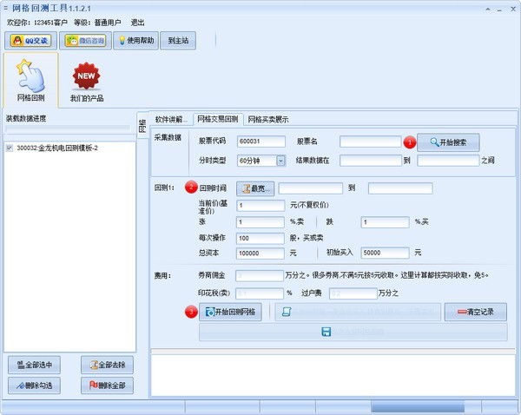Screen dimensions: 521x415
Task: Click the 开始搜索 magnifier button
Action: click(448, 142)
